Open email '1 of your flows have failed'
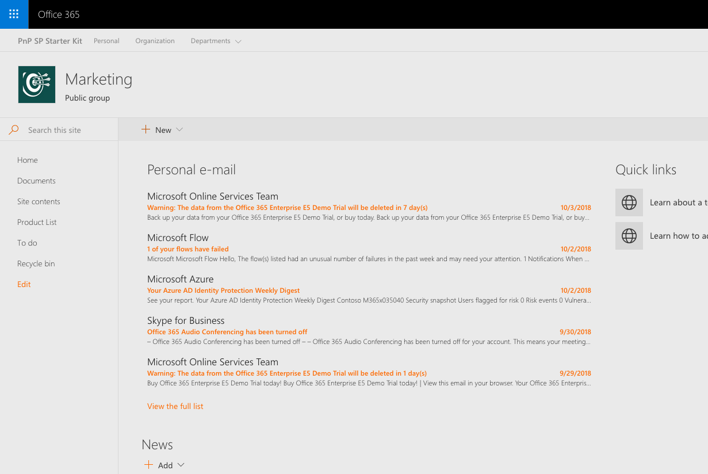This screenshot has height=474, width=708. 188,249
